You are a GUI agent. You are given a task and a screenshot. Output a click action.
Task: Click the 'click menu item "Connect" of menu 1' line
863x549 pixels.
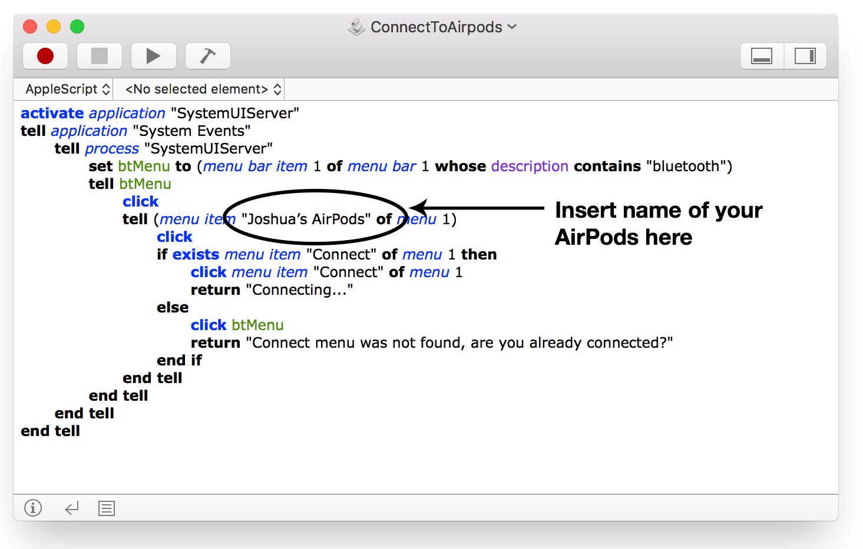click(327, 272)
